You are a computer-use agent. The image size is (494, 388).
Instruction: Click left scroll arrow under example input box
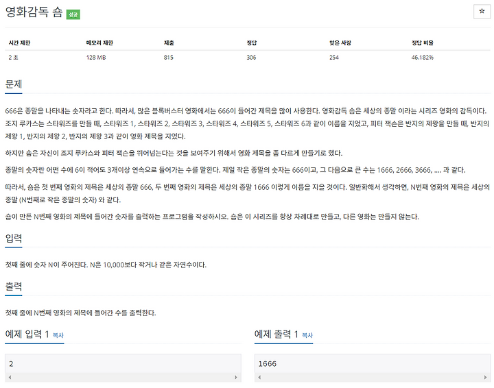[x=10, y=377]
